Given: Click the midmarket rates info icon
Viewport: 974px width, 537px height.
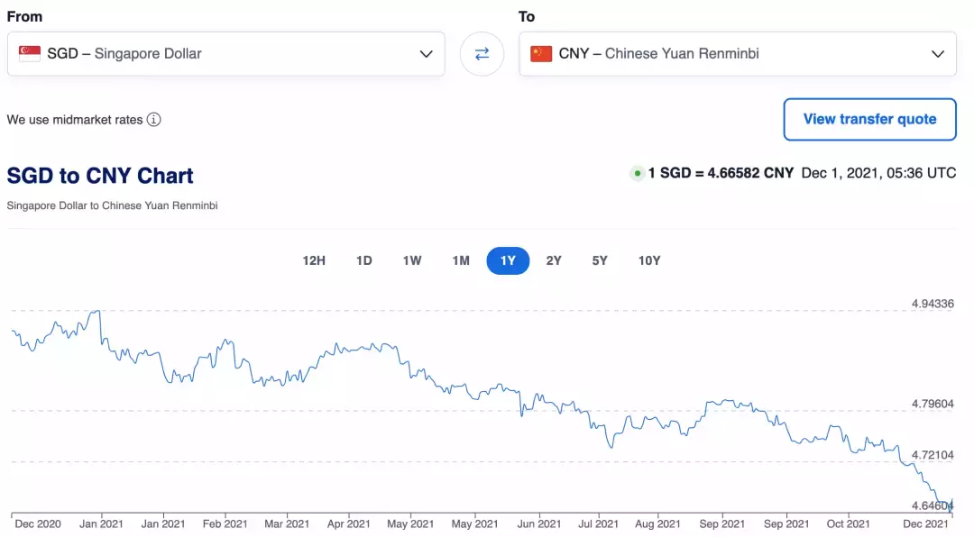Looking at the screenshot, I should 154,120.
